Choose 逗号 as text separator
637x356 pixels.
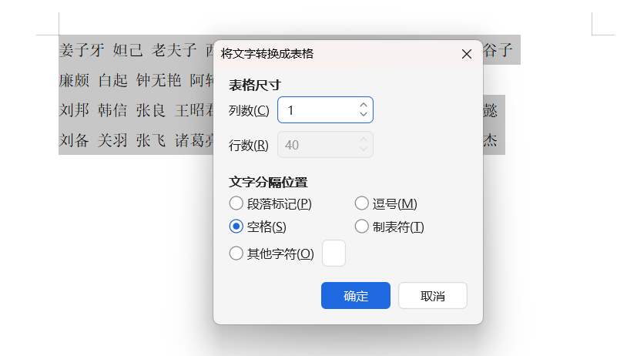[x=361, y=203]
